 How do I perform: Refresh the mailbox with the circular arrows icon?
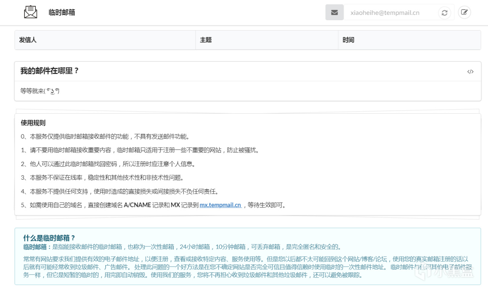tap(444, 13)
